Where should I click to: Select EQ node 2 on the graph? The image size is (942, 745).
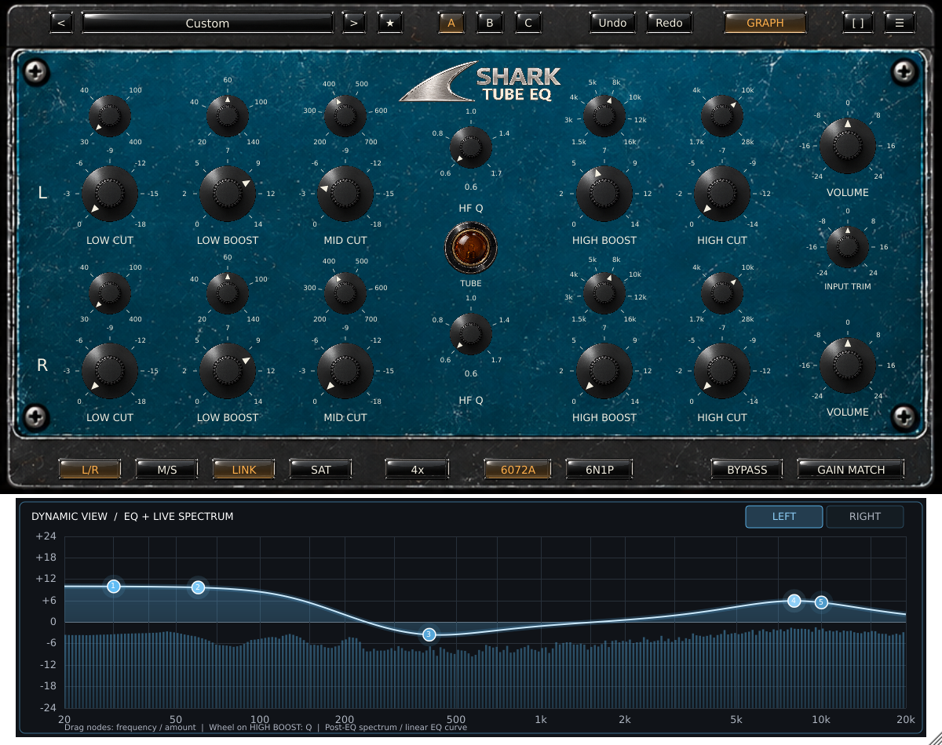[198, 587]
